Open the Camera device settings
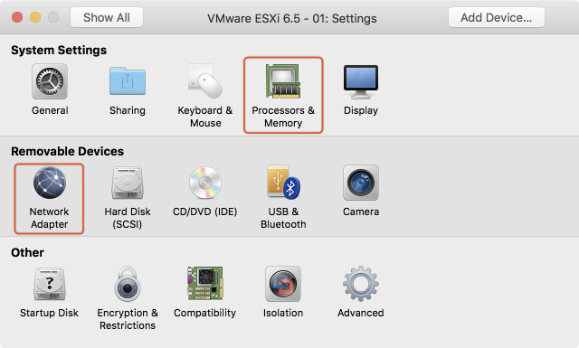The height and width of the screenshot is (348, 579). [x=361, y=183]
